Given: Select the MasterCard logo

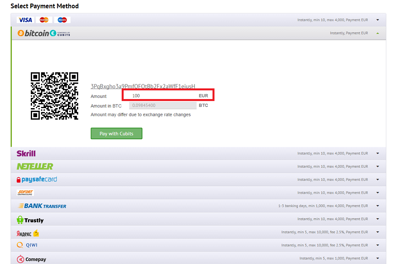Looking at the screenshot, I should pyautogui.click(x=44, y=20).
